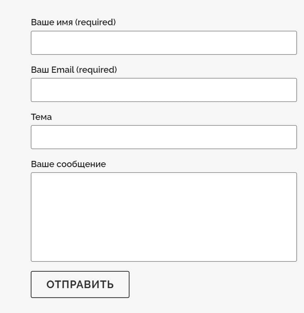Click the 'Тема' label text
The height and width of the screenshot is (313, 304).
click(41, 117)
